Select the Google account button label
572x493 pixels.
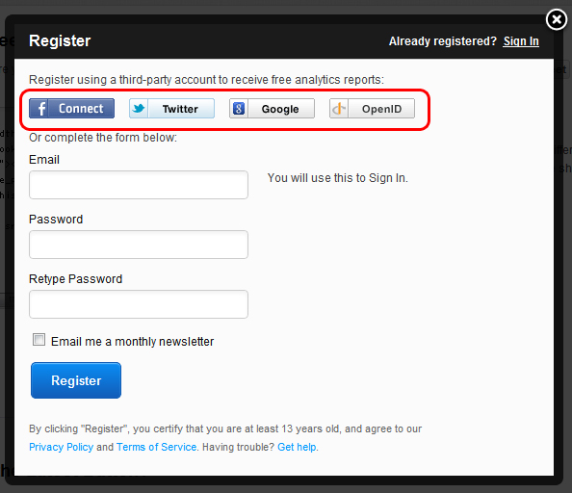click(x=280, y=109)
